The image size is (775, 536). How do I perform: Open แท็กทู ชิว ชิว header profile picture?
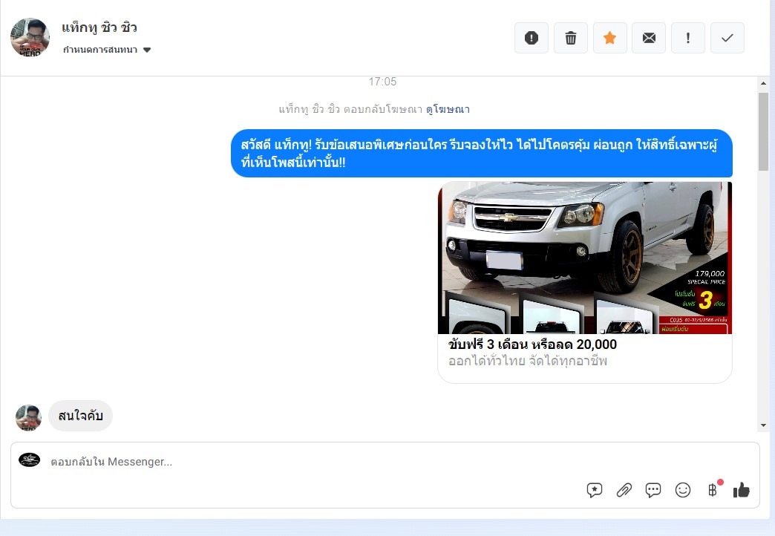click(x=30, y=38)
